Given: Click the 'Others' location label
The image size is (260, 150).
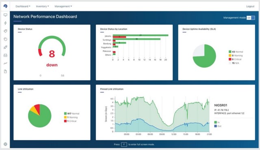Looking at the screenshot, I should [108, 55].
